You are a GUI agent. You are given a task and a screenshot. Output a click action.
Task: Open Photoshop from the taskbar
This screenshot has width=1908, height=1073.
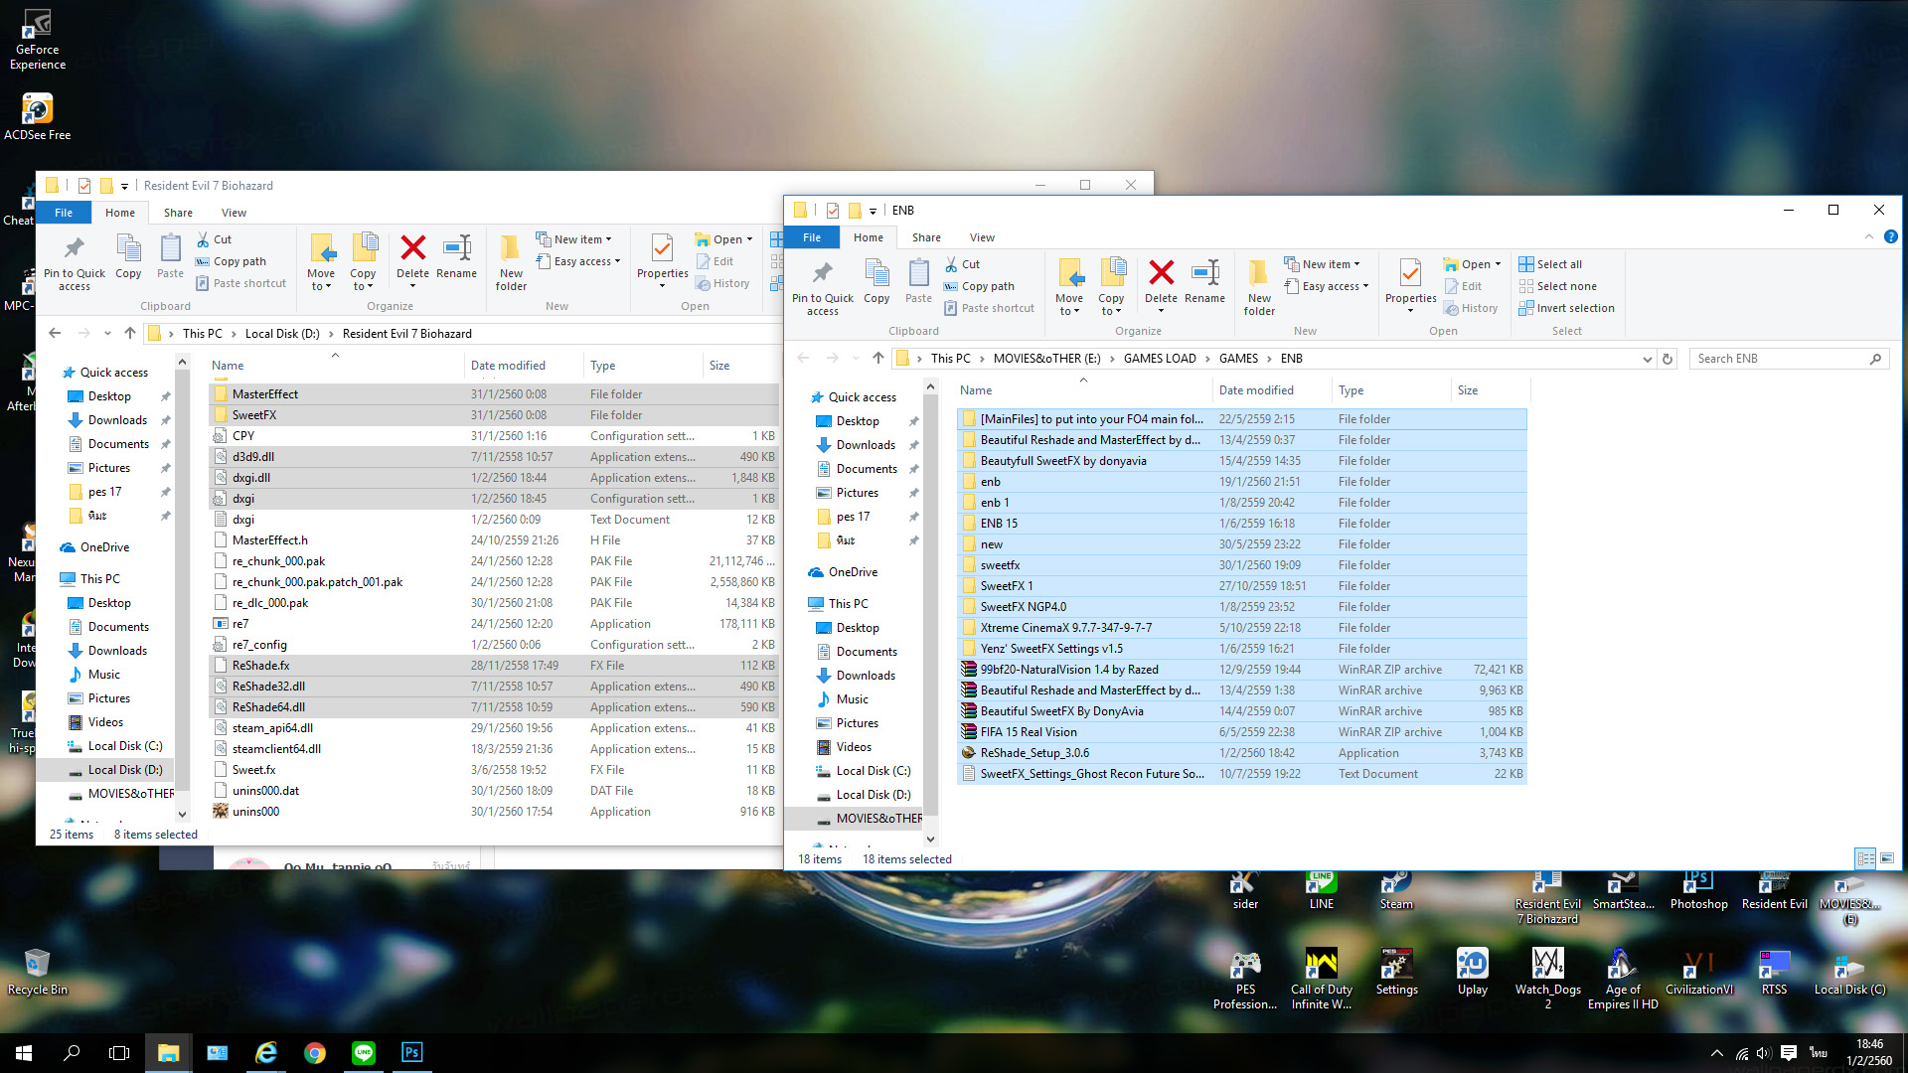(x=411, y=1052)
